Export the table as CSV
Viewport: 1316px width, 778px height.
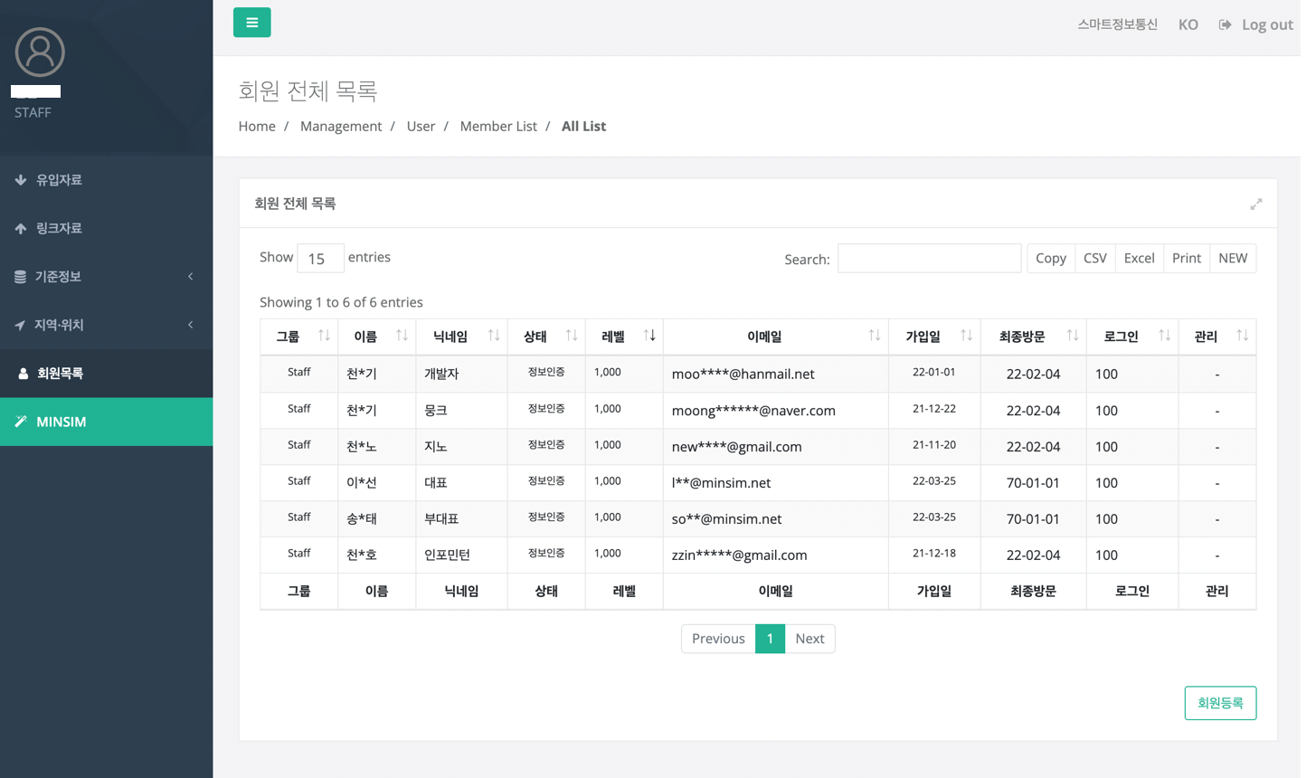coord(1095,259)
